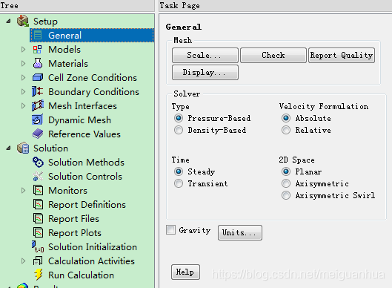
Task: Click the mesh Check button
Action: coord(273,55)
